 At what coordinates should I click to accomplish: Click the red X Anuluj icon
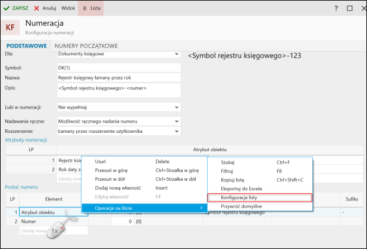tap(36, 8)
